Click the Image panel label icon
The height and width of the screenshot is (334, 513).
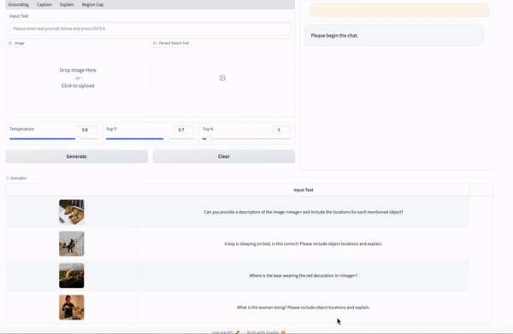tap(10, 44)
